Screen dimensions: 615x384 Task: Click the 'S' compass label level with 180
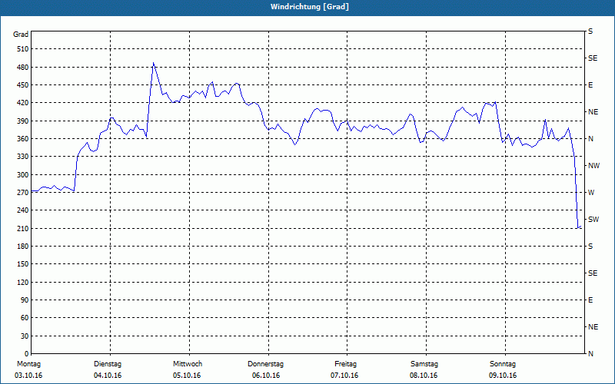[x=590, y=247]
